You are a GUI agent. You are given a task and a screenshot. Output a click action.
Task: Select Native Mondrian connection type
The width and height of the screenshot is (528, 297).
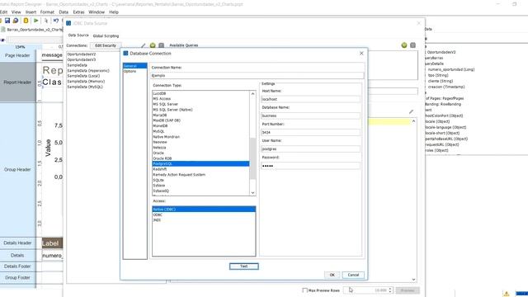pos(200,137)
